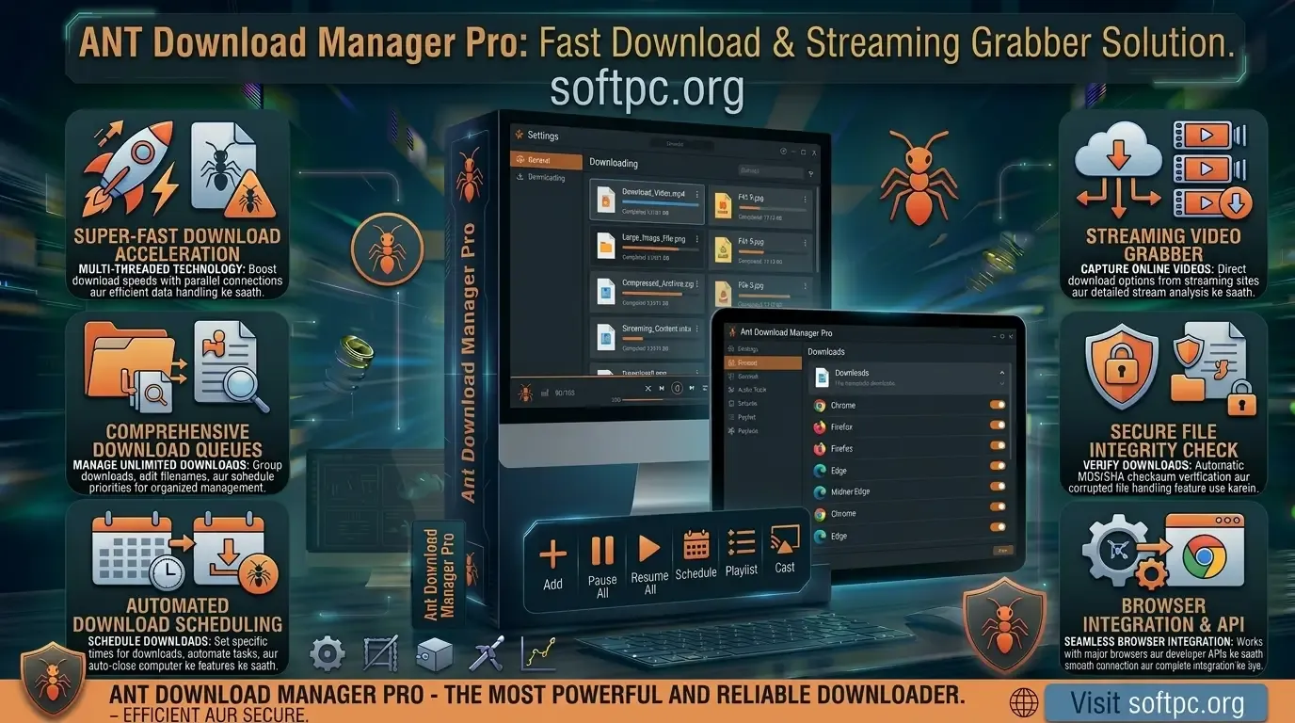Click the ant logo in Settings title bar

(519, 136)
